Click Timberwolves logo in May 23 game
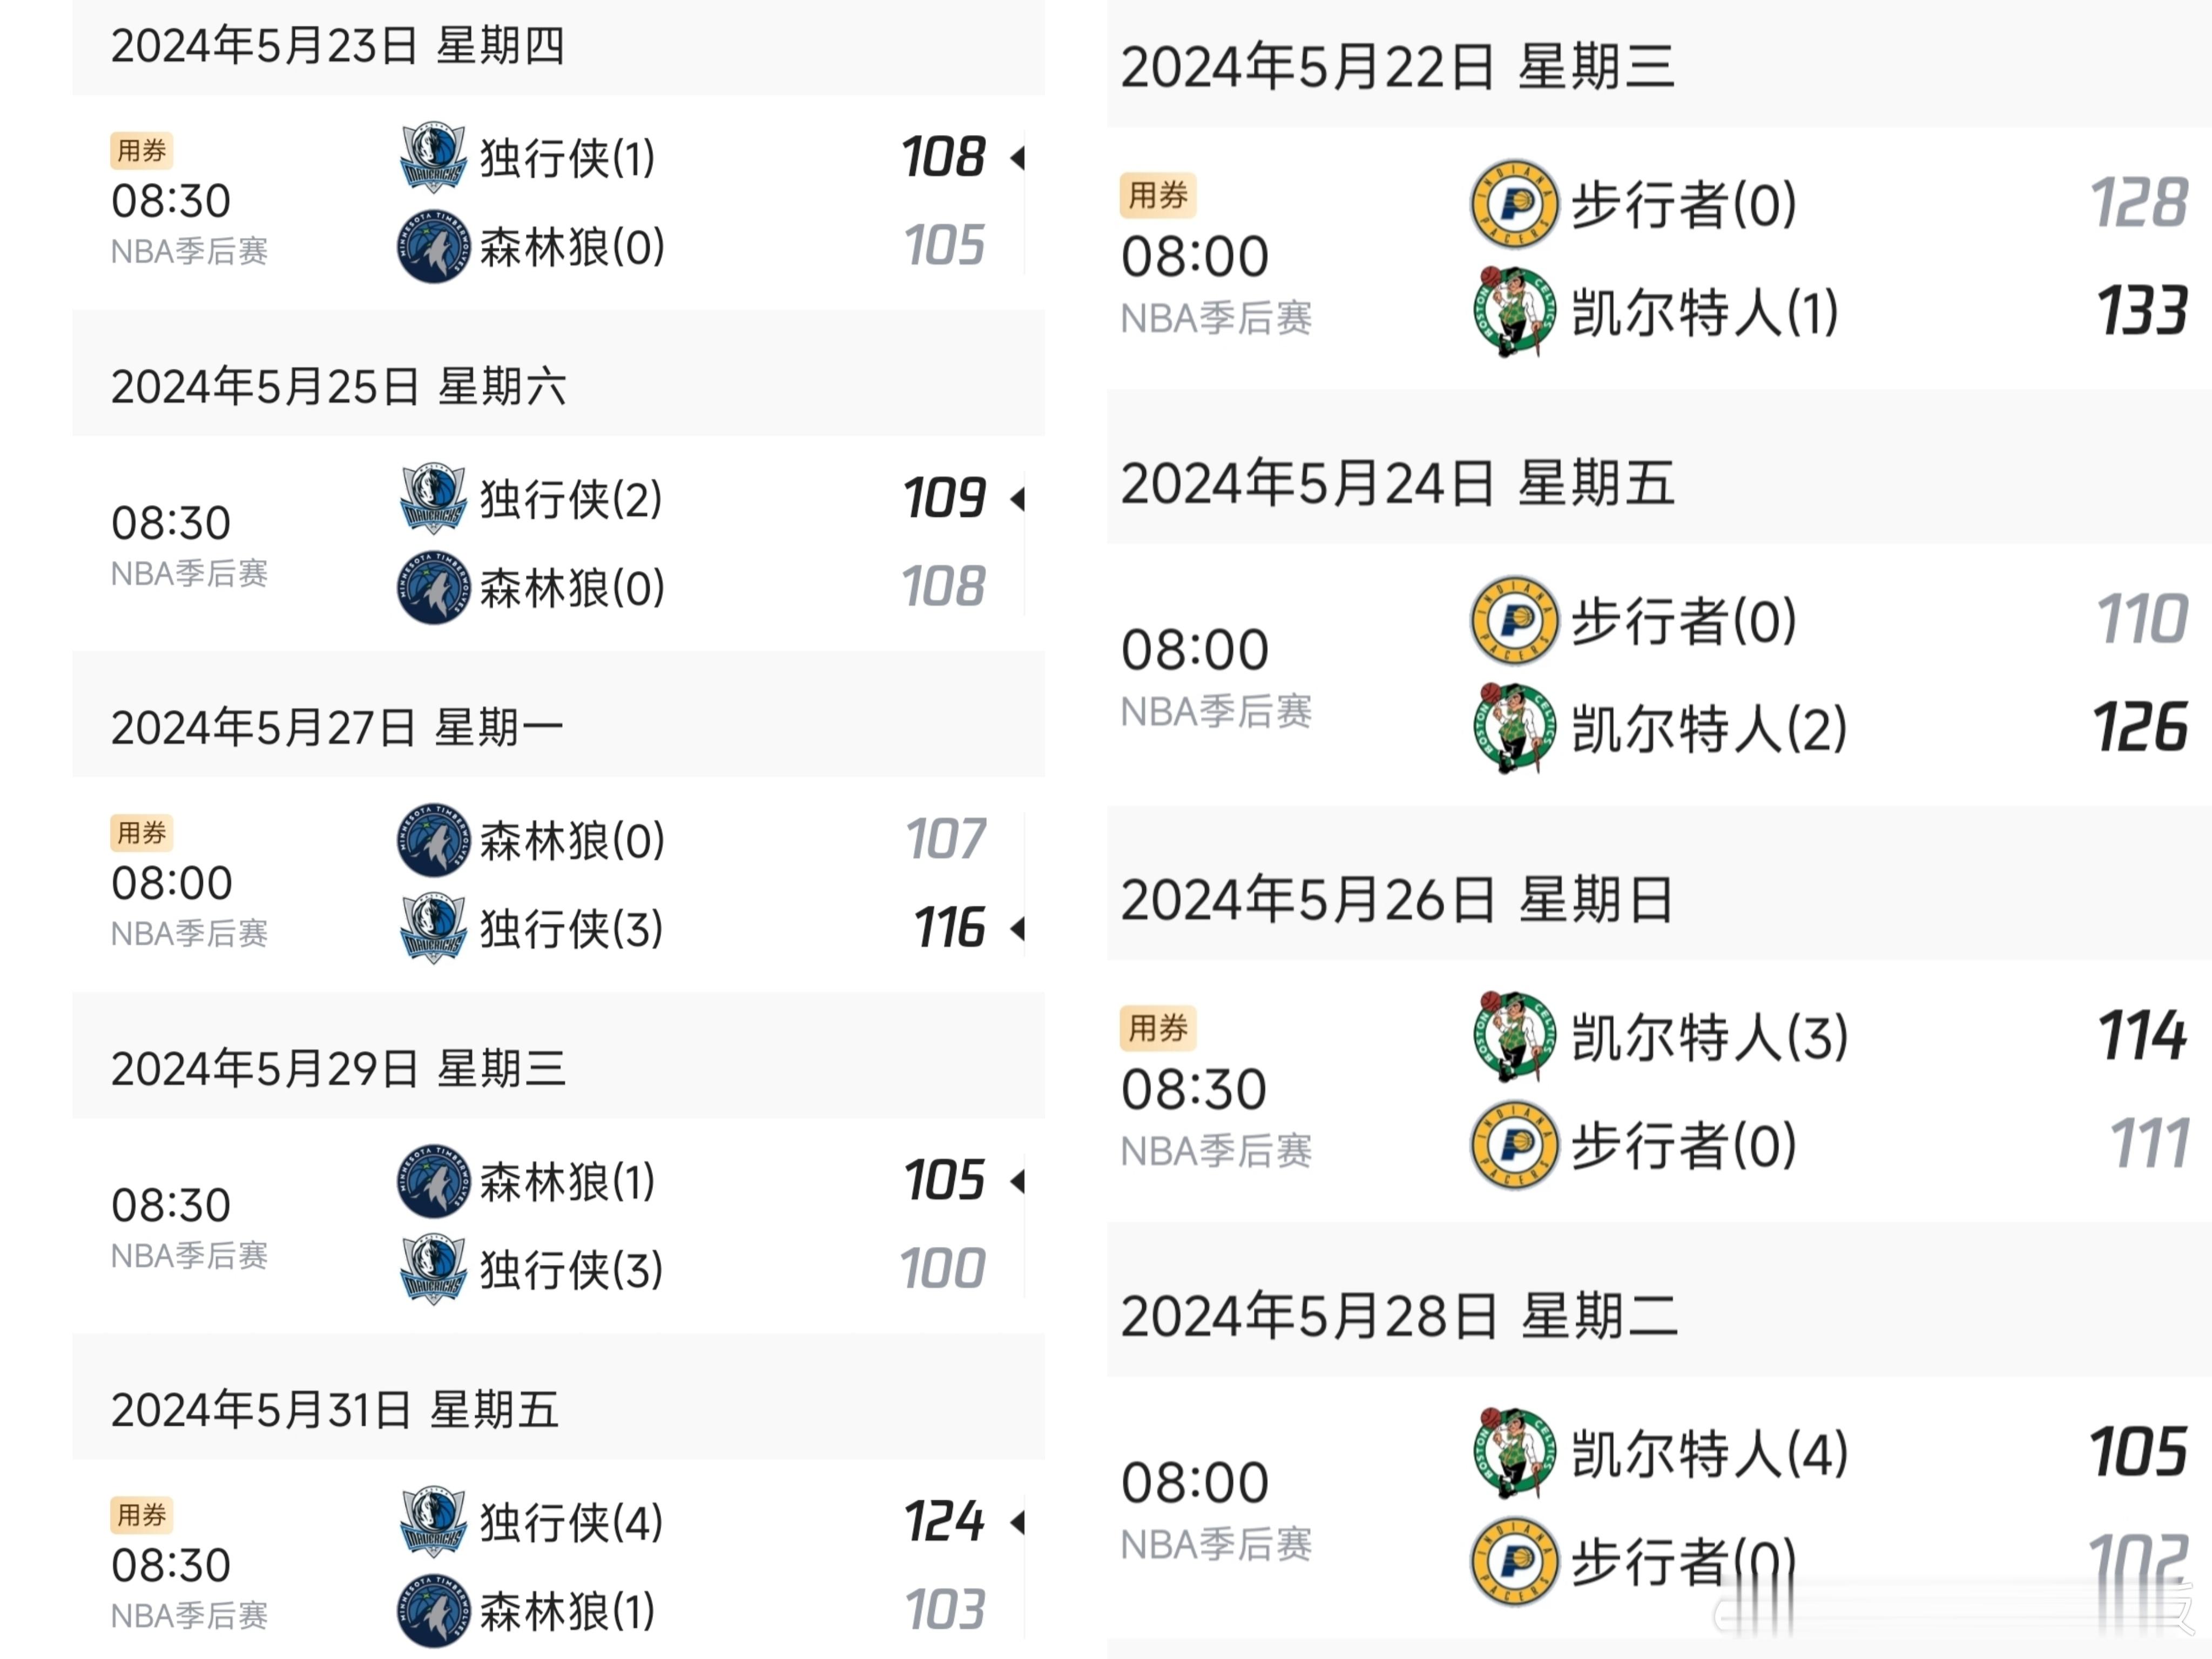Screen dimensions: 2212x1659 click(x=433, y=246)
